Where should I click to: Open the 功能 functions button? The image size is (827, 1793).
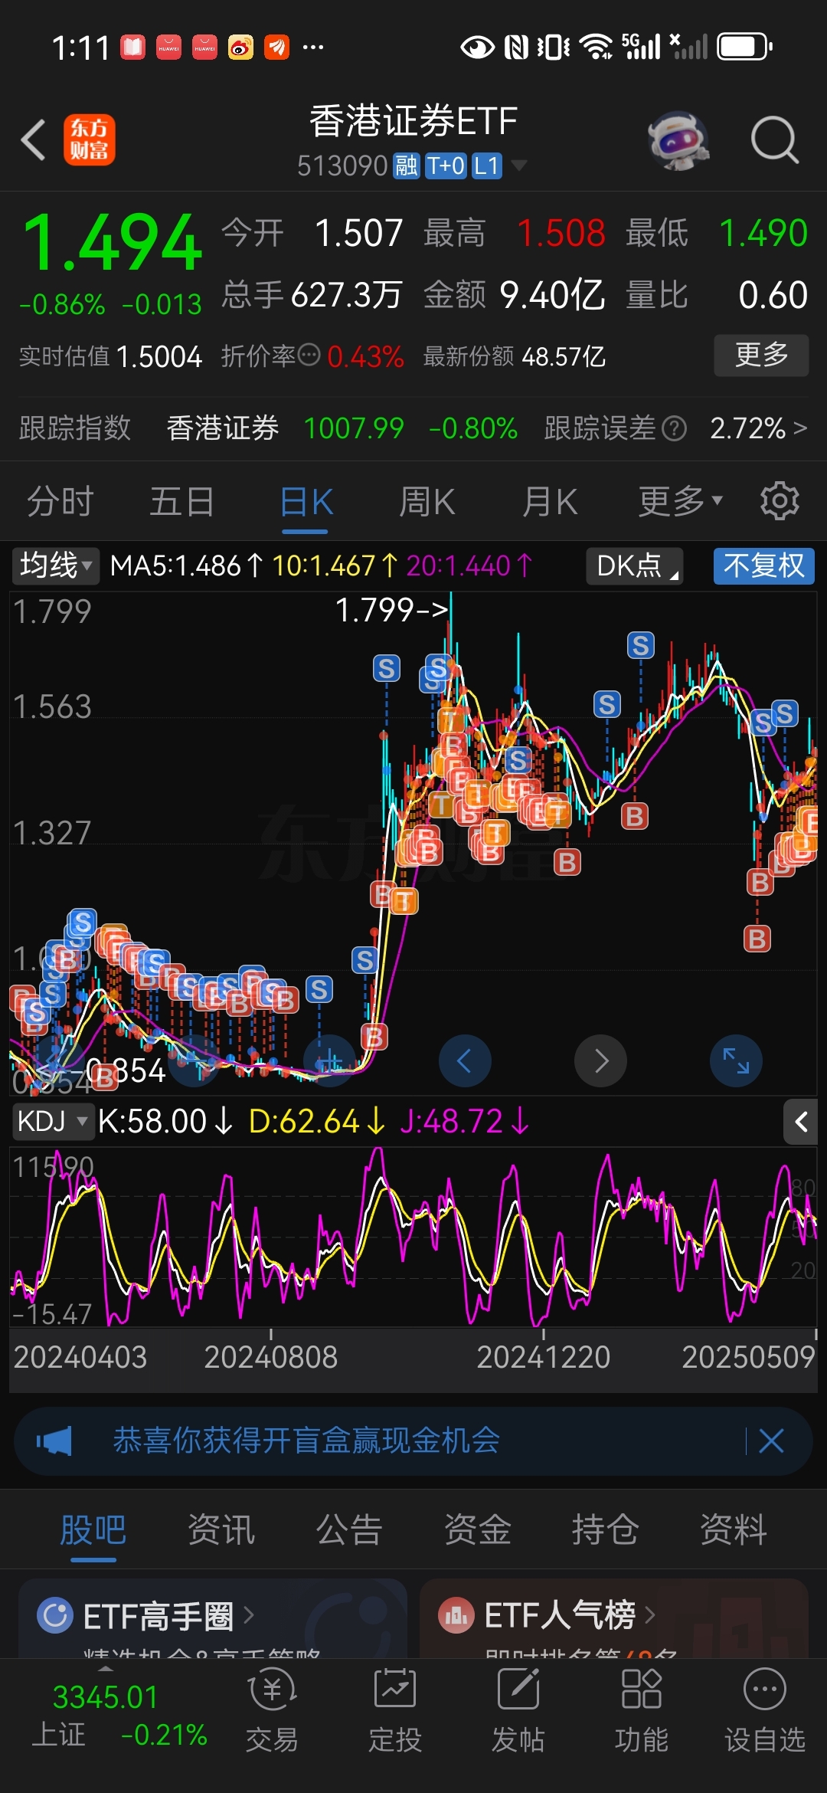click(642, 1710)
